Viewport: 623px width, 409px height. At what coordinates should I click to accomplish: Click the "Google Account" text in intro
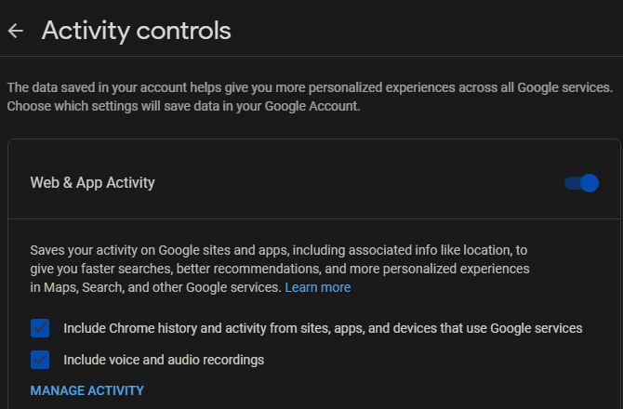point(317,106)
